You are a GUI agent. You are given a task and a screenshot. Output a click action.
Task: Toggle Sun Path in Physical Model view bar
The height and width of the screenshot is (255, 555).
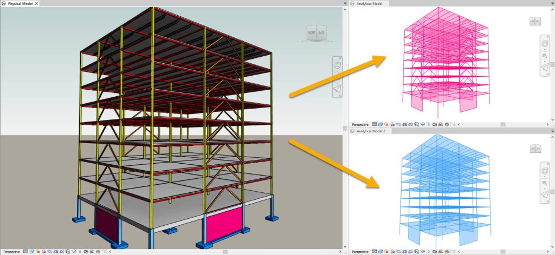[37, 251]
